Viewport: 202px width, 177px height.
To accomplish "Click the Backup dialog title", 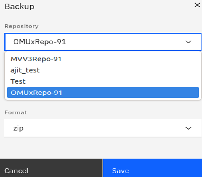I will tap(19, 6).
